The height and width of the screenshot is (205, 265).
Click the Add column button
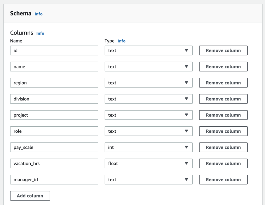click(30, 196)
